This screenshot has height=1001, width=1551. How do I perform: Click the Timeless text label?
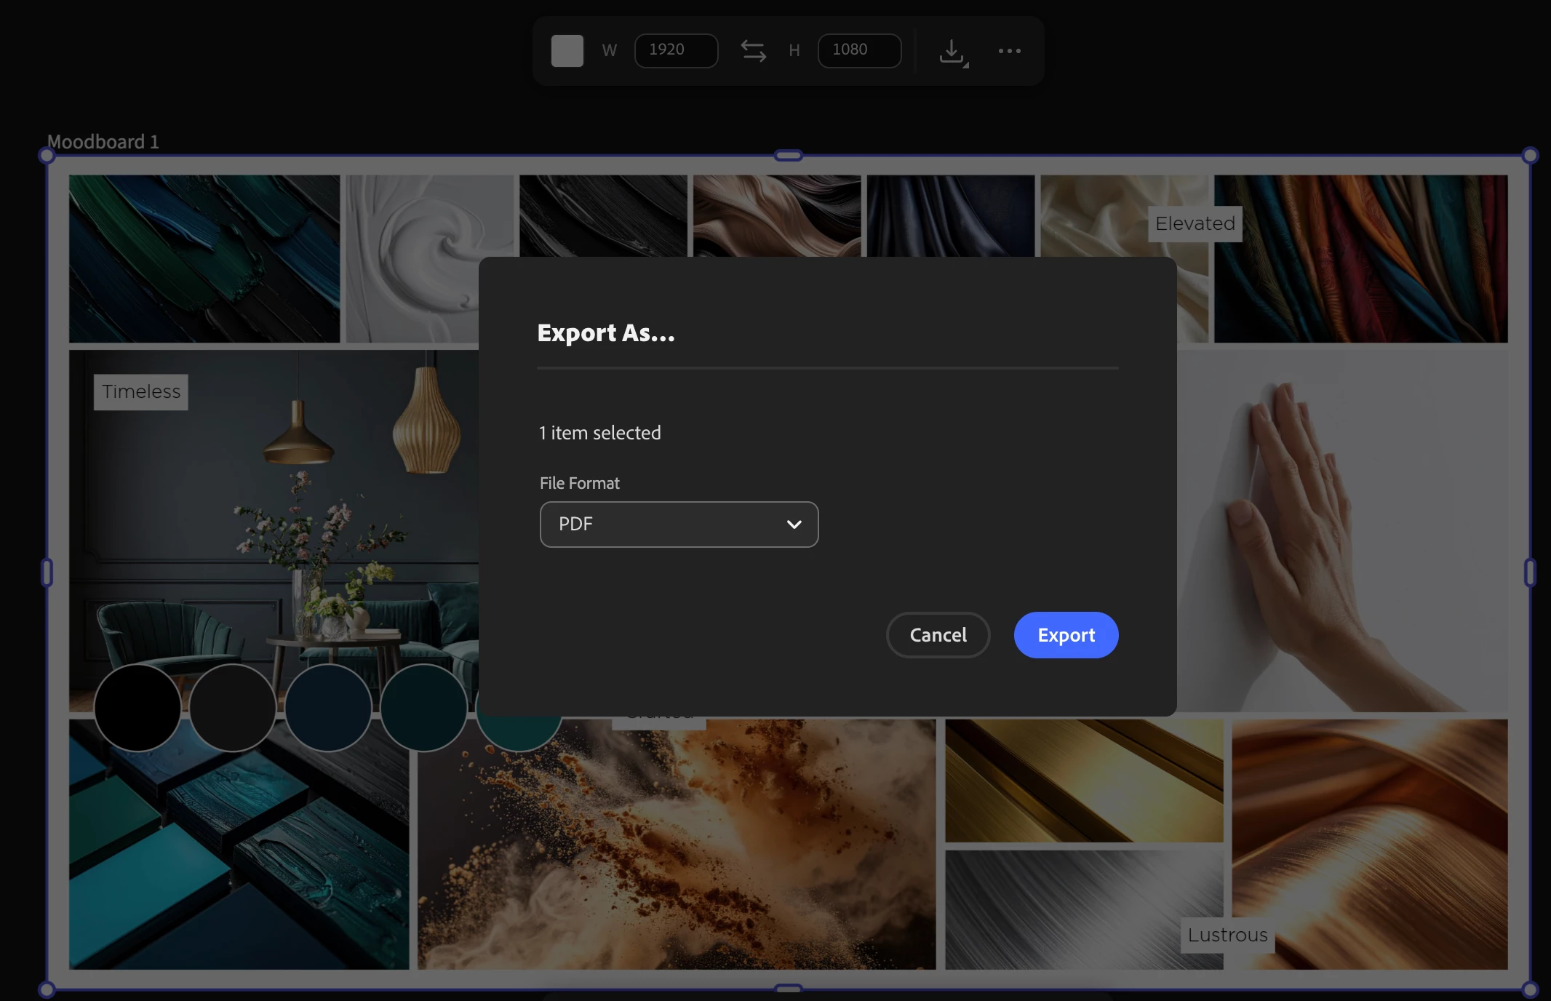[141, 392]
